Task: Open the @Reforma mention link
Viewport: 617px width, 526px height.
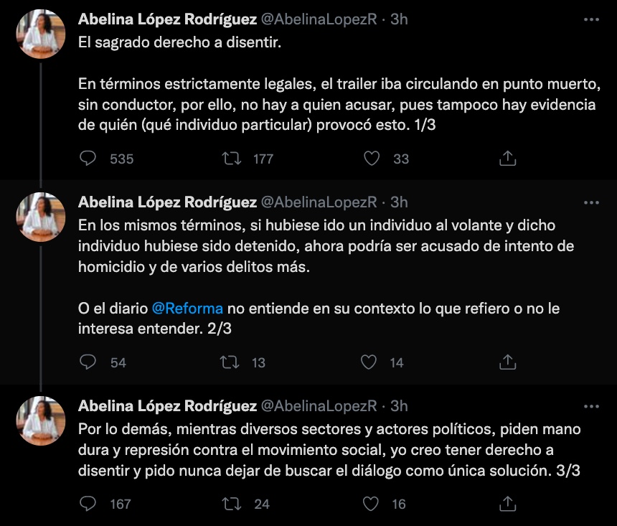Action: click(187, 309)
